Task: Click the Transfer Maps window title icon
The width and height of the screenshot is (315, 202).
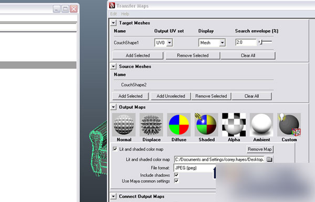Action: tap(112, 6)
